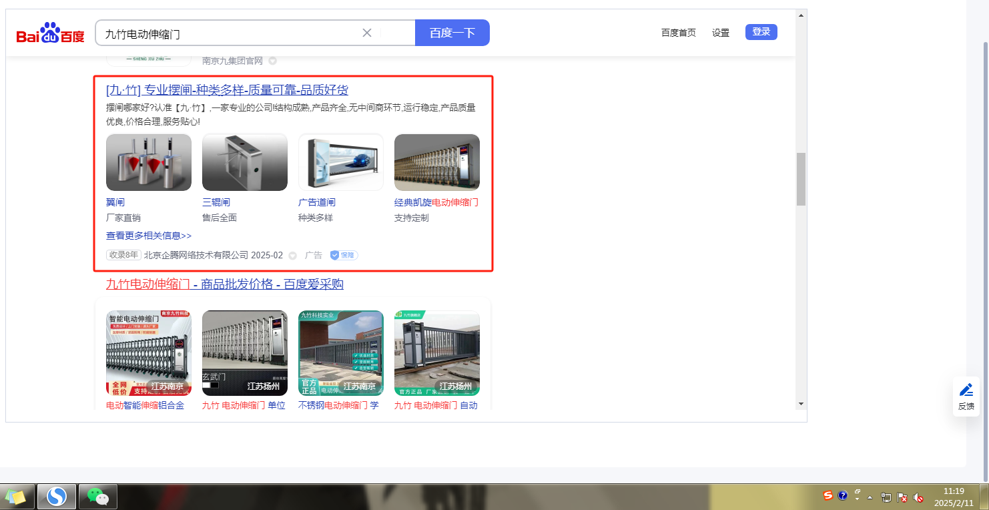Open the 经典凯旋电动伸缩门 product thumbnail
Screen dimensions: 989x510
[437, 162]
